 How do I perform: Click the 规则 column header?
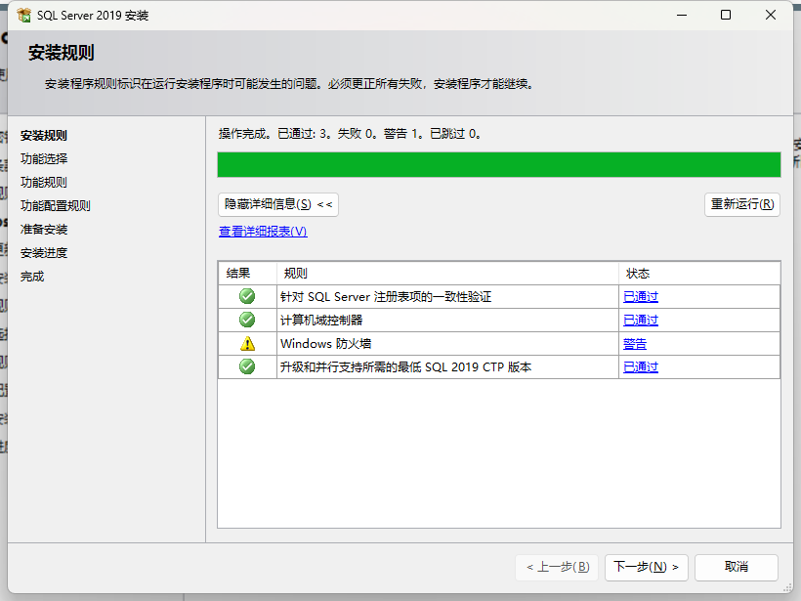(447, 274)
